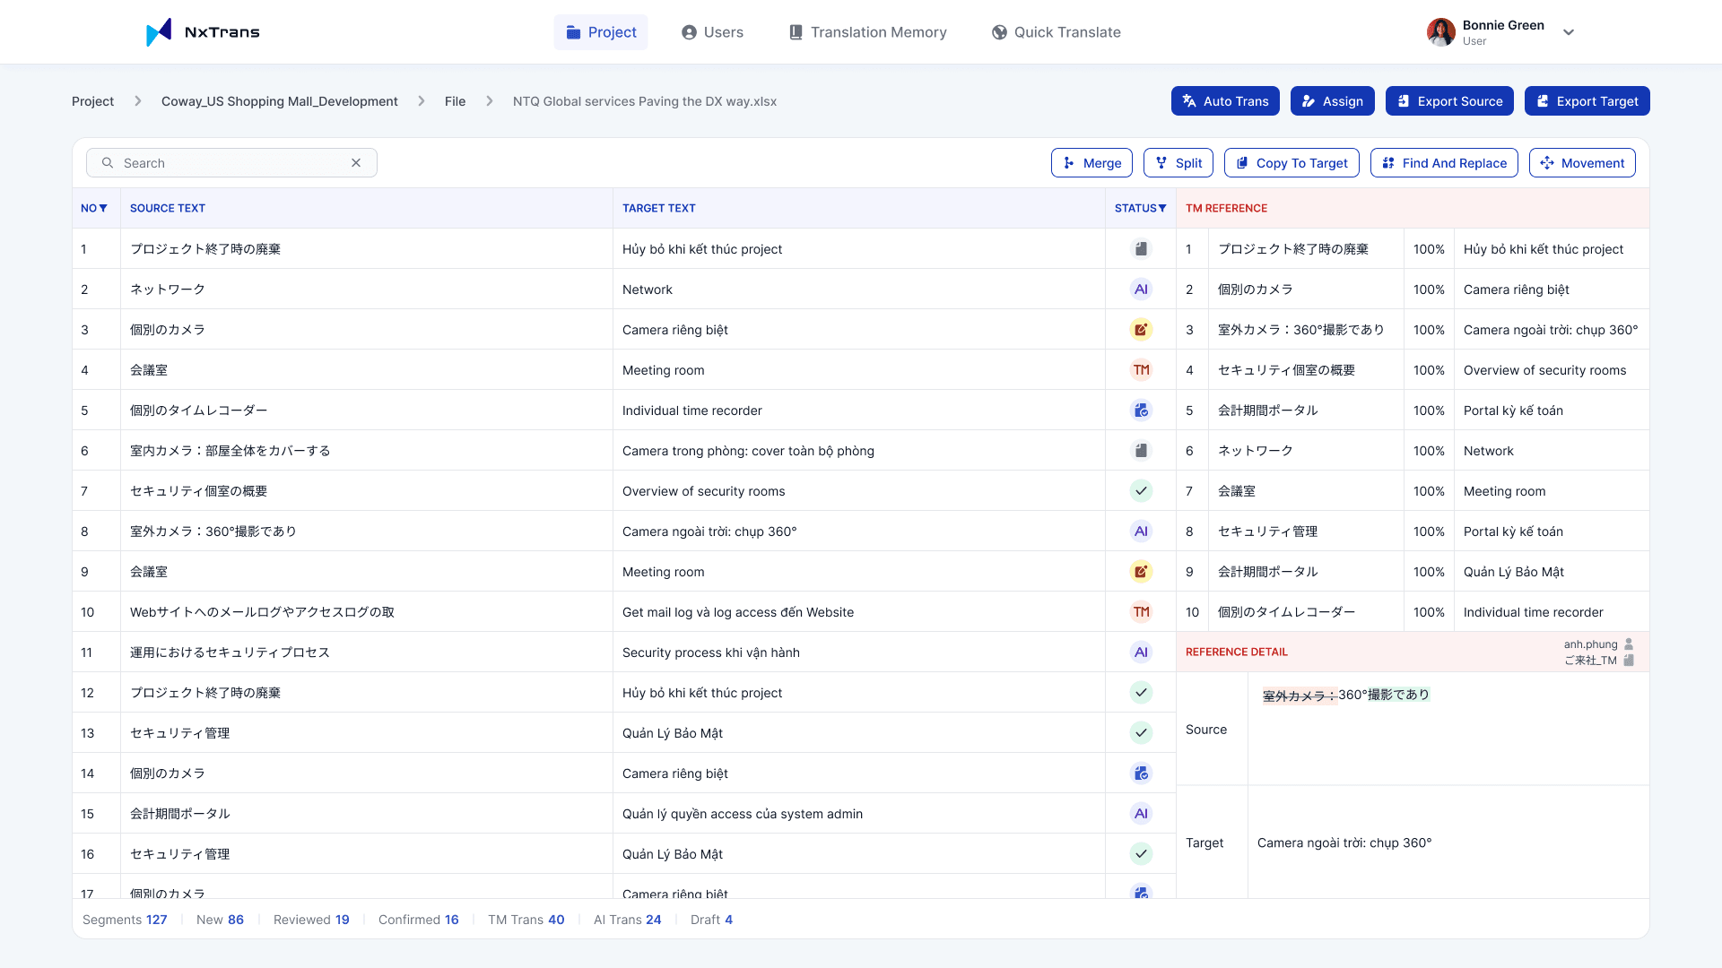Screen dimensions: 1722x968
Task: Select TM reference 'Overview of security rooms'
Action: click(1544, 370)
